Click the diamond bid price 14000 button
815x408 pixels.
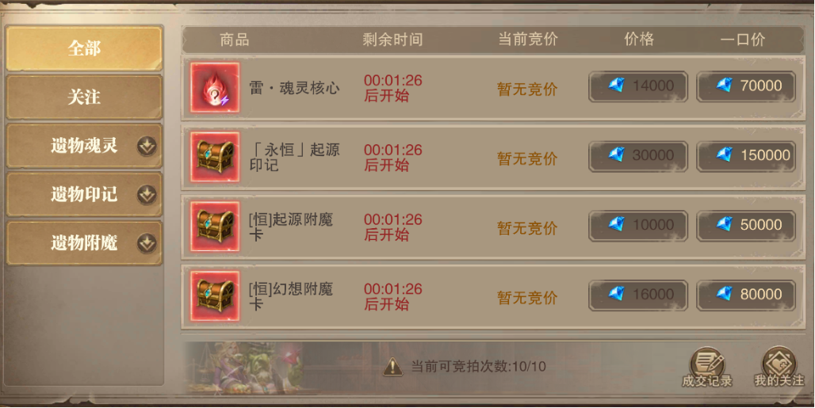[x=638, y=86]
